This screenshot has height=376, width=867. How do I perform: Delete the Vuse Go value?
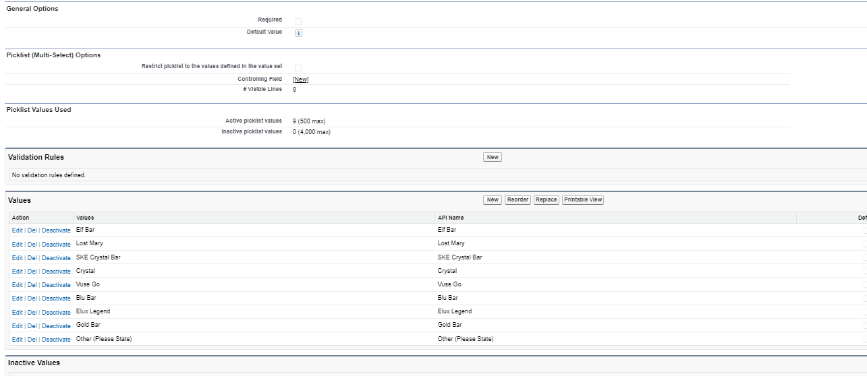pos(32,285)
